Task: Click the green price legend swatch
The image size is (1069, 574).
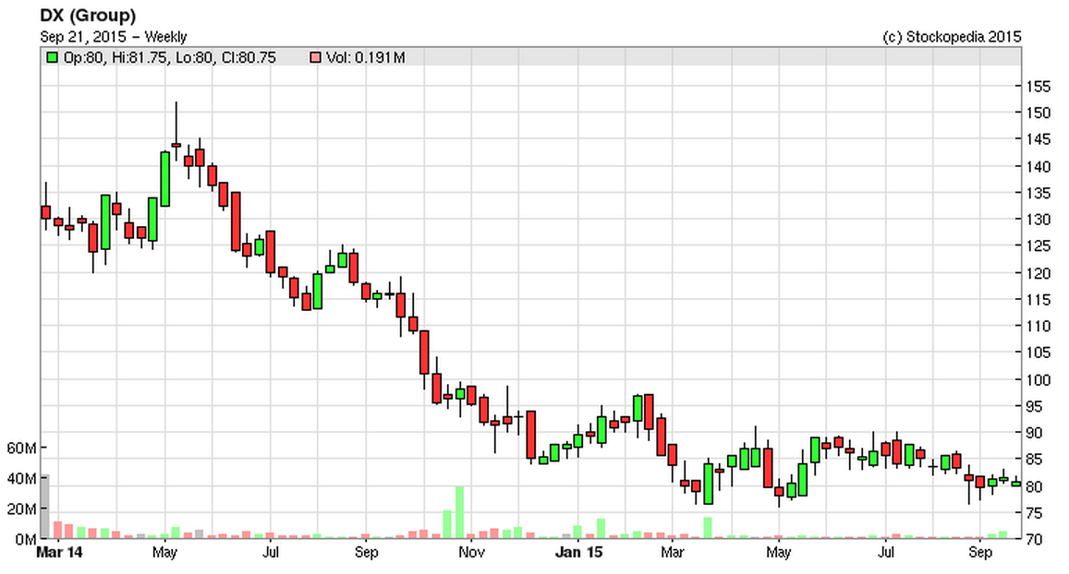Action: (52, 58)
